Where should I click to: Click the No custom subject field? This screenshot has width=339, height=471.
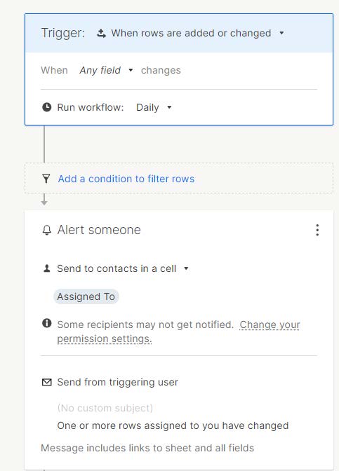[x=105, y=408]
